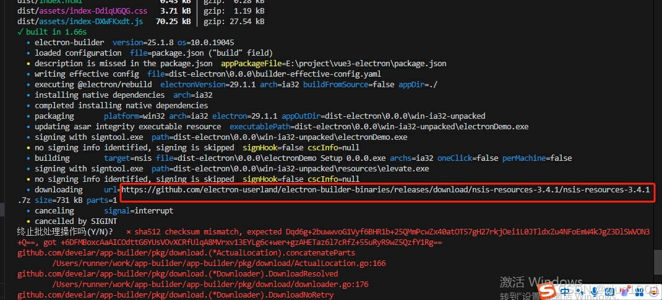Viewport: 662px width, 300px height.
Task: Start voice input with the microphone icon
Action: pyautogui.click(x=594, y=291)
